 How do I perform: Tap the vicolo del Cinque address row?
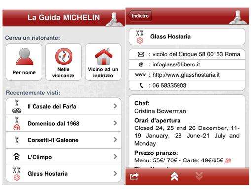[x=187, y=54]
